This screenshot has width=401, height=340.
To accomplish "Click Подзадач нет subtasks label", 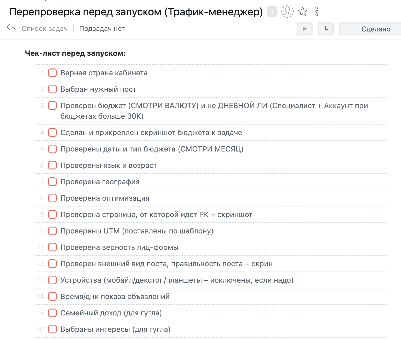I will pos(102,29).
